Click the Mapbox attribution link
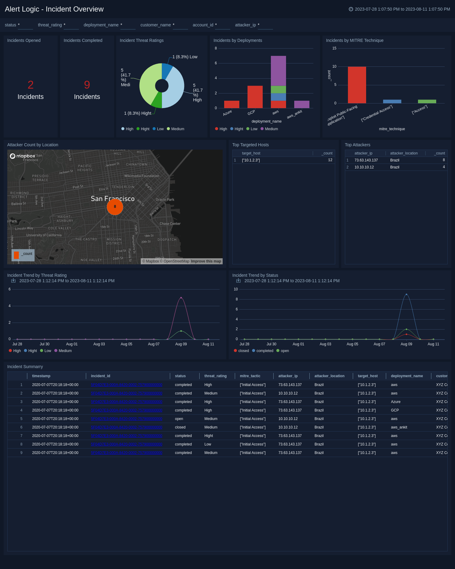Screen dimensions: 455x569 (150, 261)
